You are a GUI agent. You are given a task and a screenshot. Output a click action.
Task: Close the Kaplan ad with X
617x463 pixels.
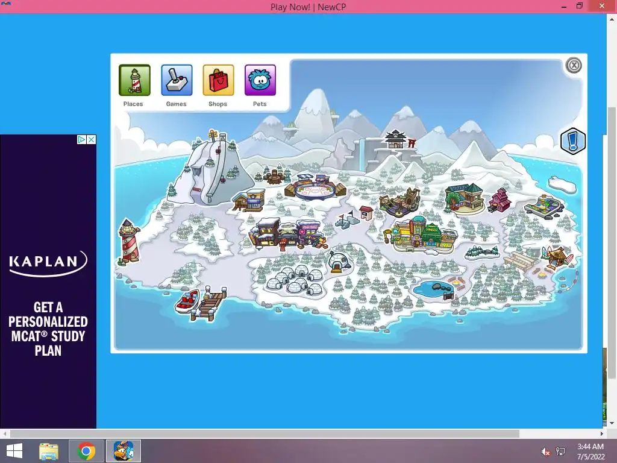coord(92,139)
